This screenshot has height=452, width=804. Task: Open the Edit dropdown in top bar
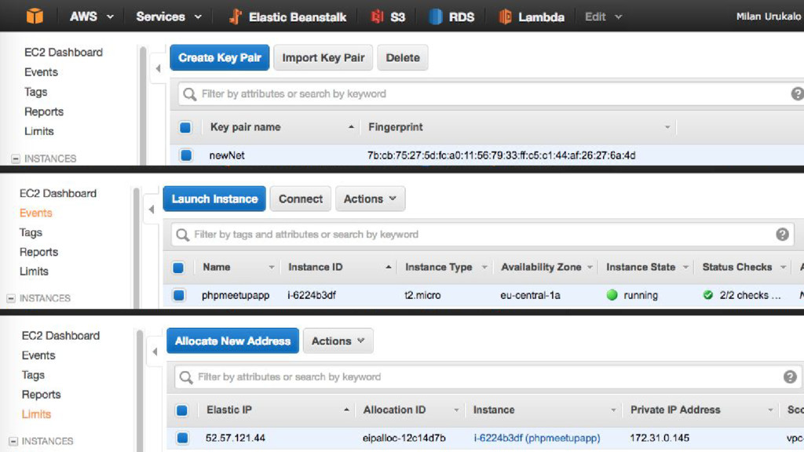click(604, 17)
